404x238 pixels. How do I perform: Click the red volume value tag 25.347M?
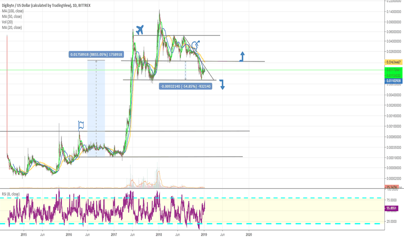(392, 187)
